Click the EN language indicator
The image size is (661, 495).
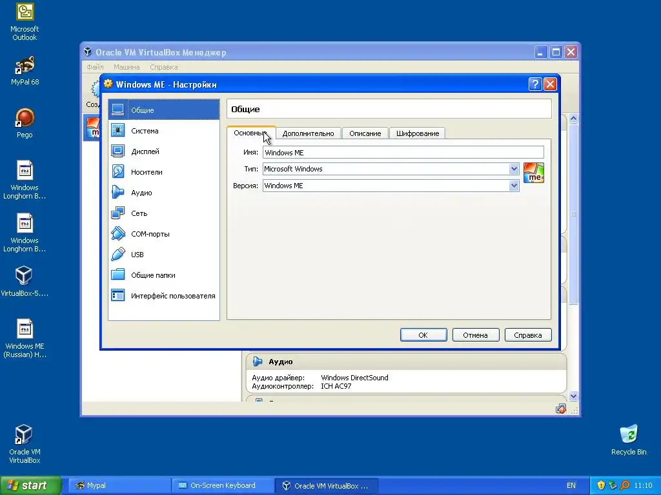point(571,485)
